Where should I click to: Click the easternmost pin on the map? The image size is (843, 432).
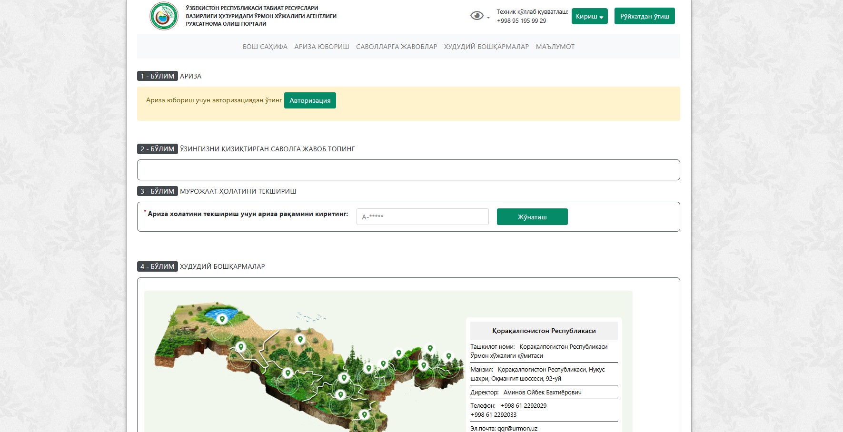pos(448,356)
